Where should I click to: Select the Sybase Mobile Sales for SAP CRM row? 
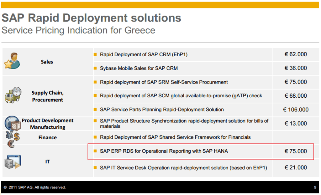139,68
